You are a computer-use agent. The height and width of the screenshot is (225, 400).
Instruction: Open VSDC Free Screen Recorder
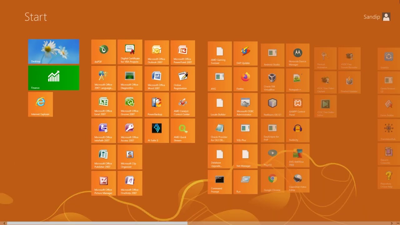click(349, 58)
